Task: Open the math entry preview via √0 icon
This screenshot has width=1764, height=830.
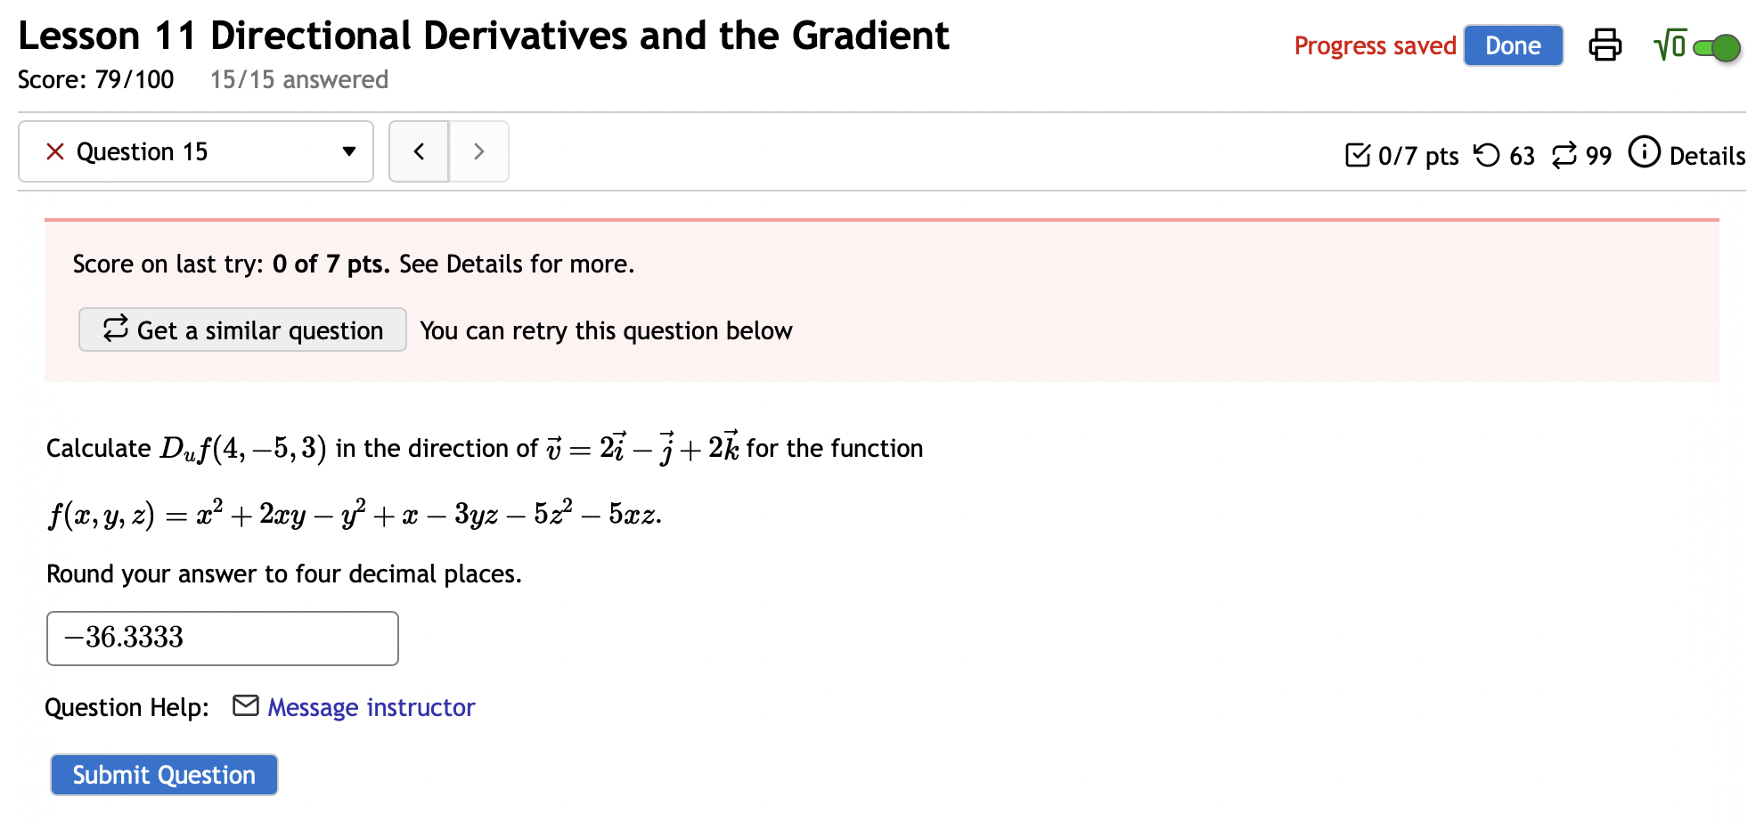Action: point(1669,45)
